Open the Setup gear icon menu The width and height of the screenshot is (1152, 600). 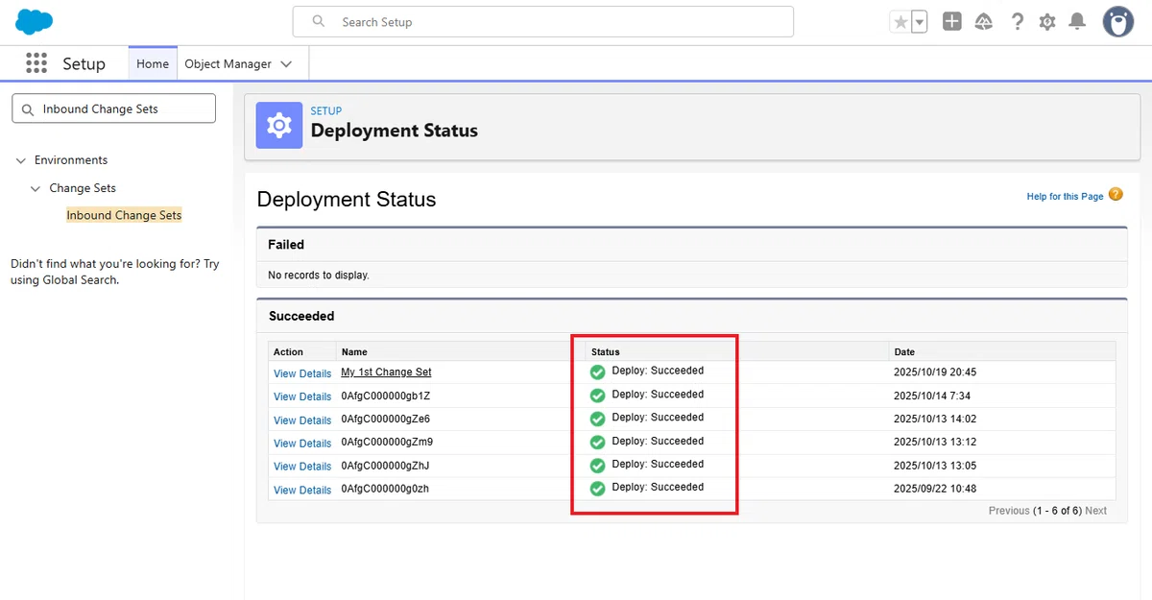[1047, 21]
